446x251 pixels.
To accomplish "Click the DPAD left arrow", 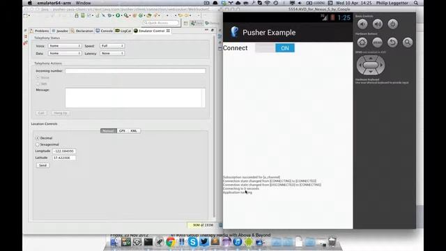I will coord(360,65).
